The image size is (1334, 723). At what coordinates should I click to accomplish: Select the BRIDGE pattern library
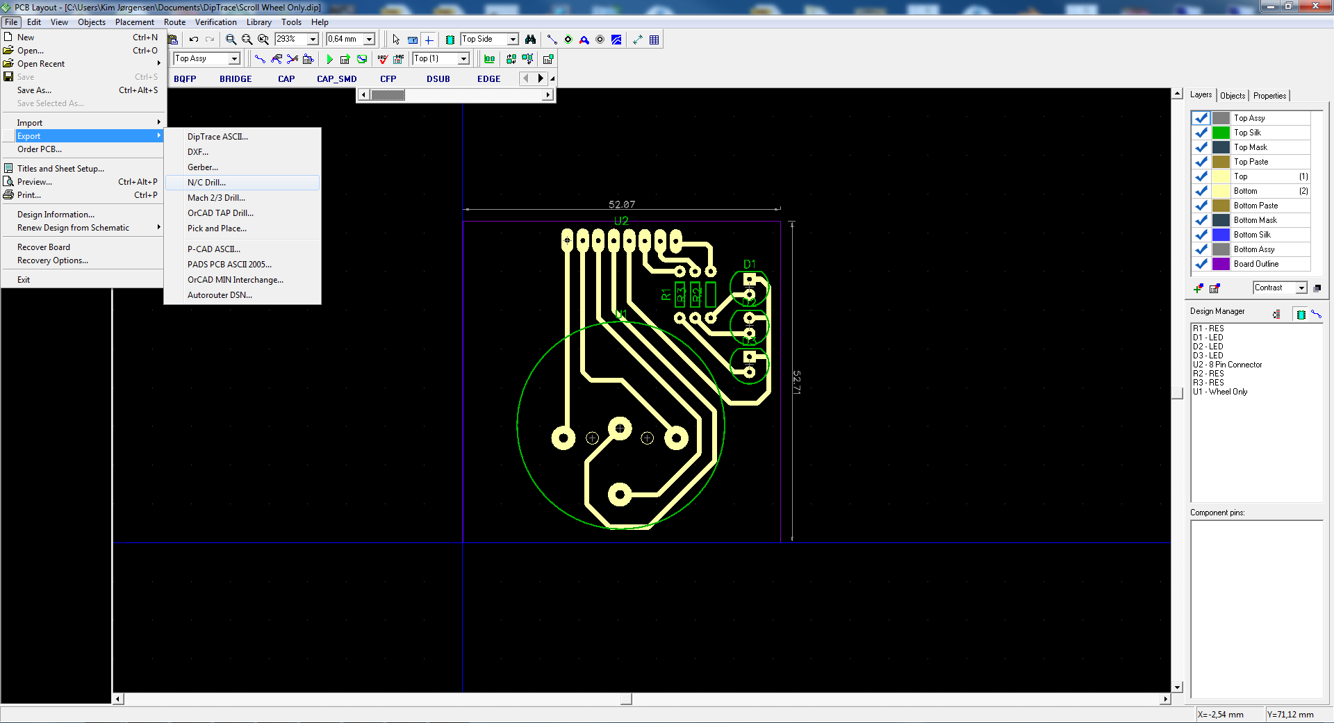tap(236, 79)
